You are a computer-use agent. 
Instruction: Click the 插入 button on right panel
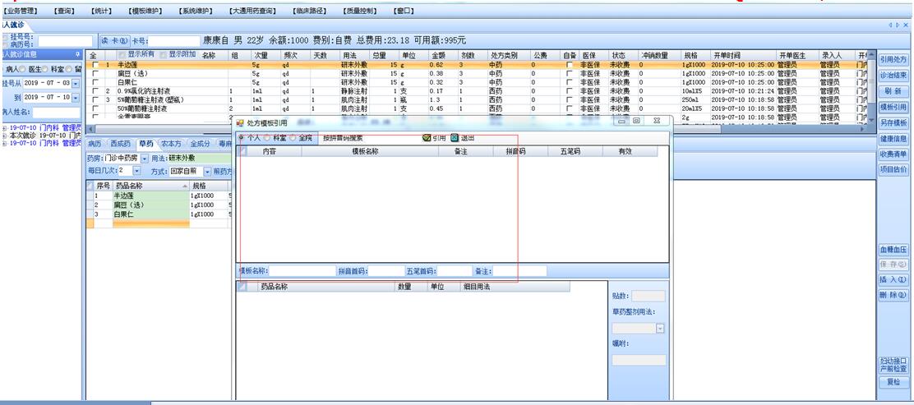click(893, 280)
